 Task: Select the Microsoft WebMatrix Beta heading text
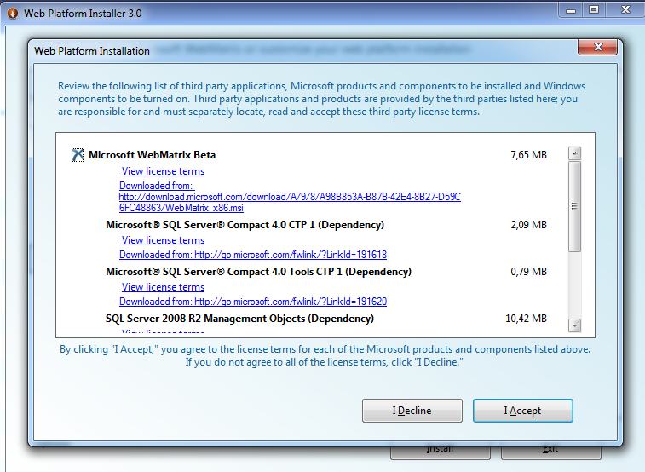[x=153, y=155]
